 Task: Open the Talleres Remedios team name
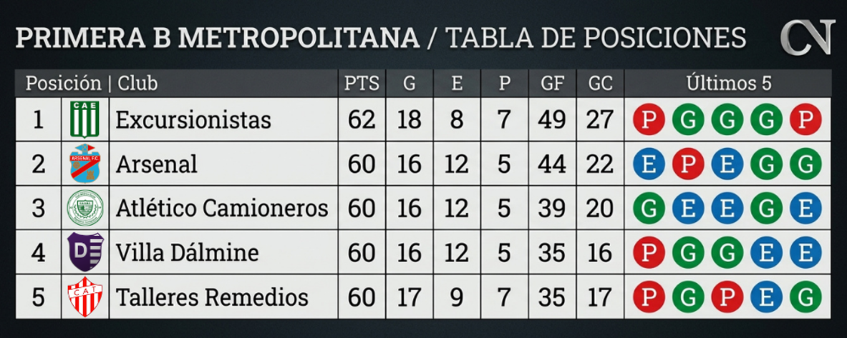212,297
